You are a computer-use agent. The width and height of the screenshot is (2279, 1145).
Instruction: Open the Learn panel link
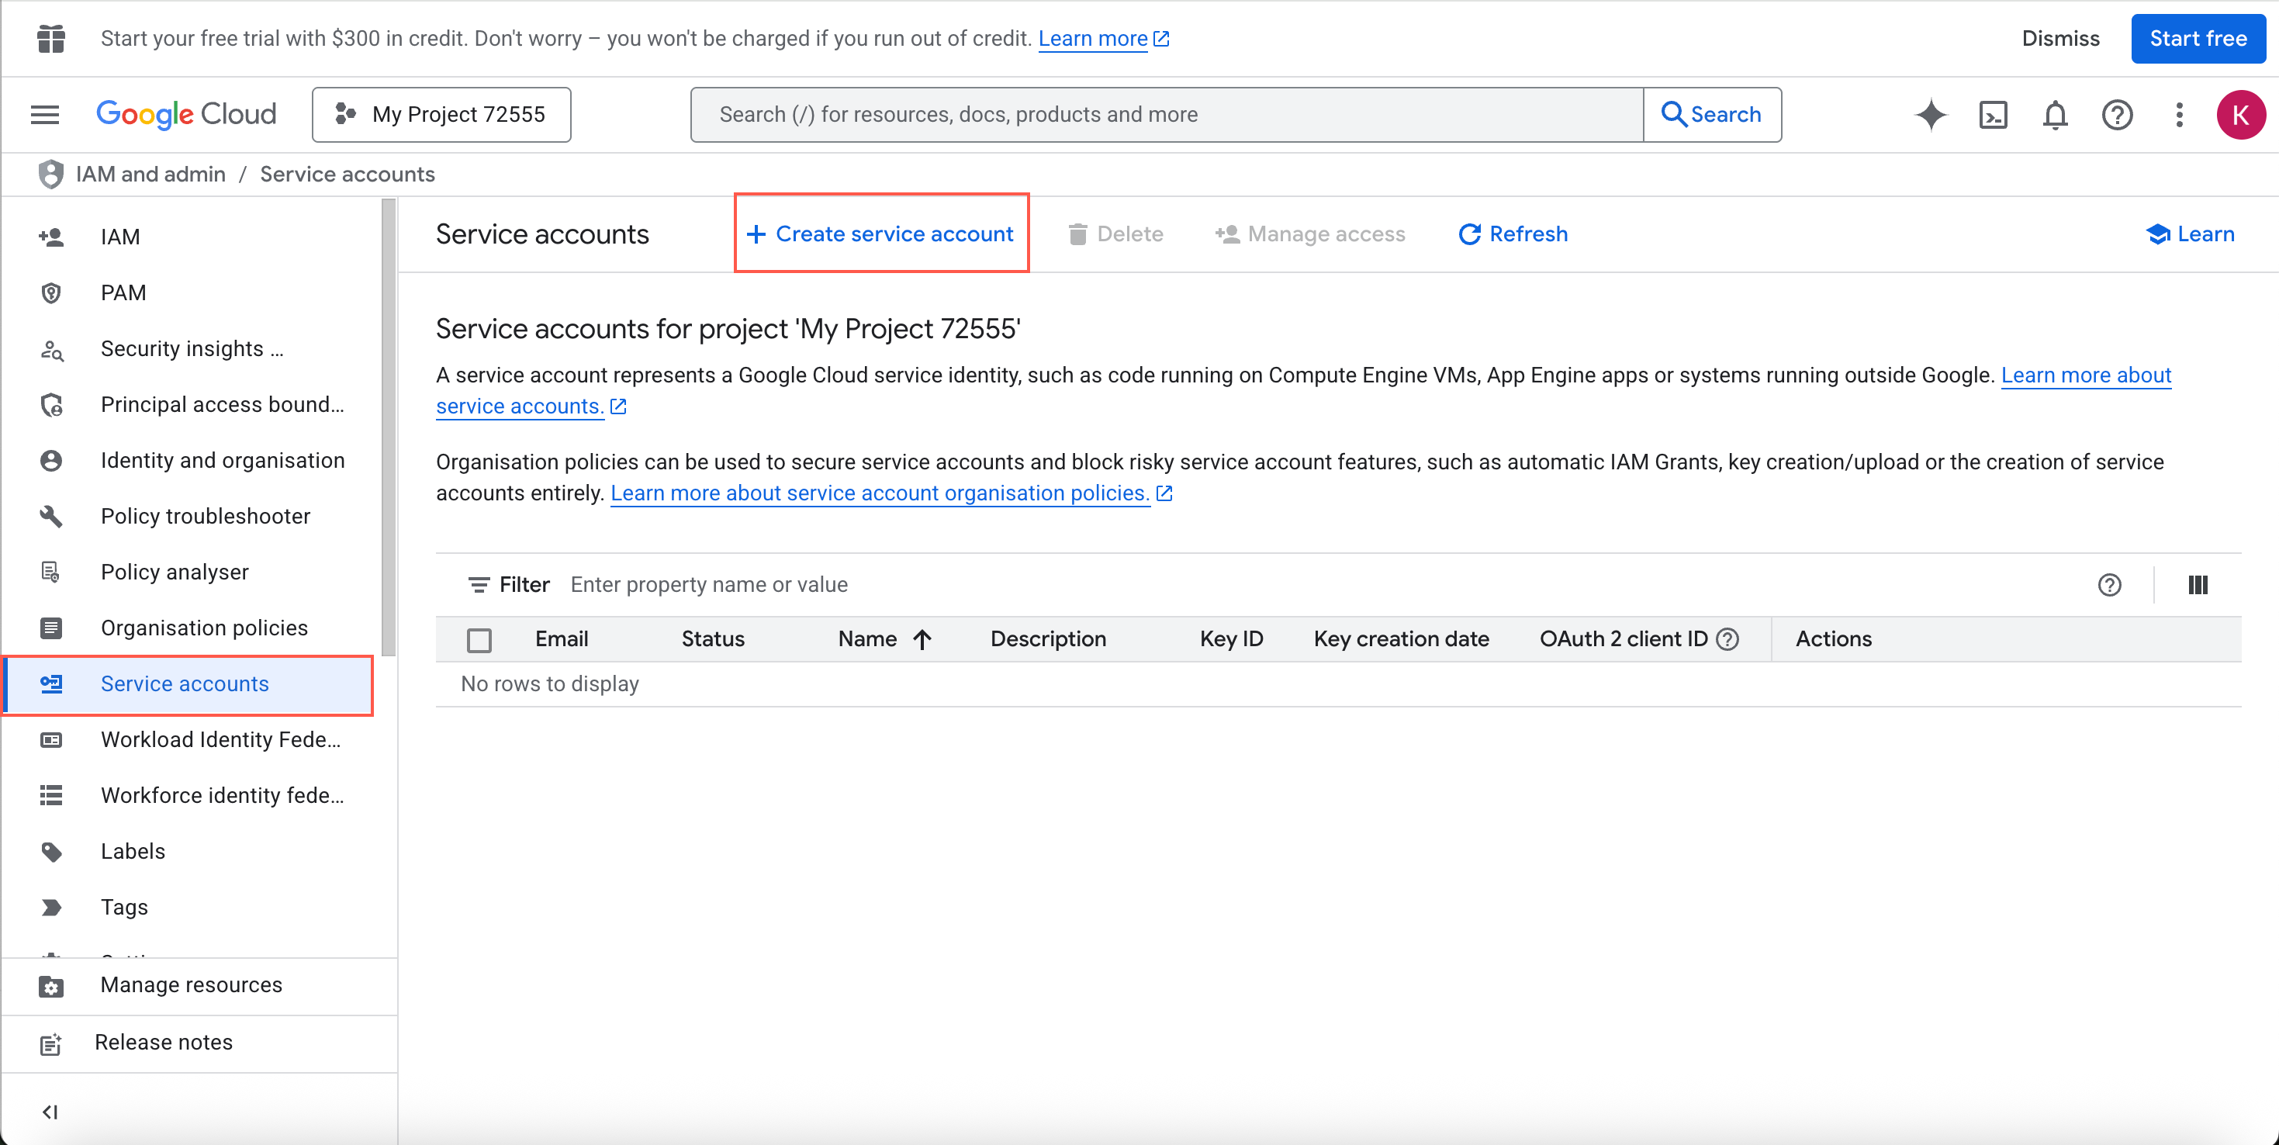2190,233
